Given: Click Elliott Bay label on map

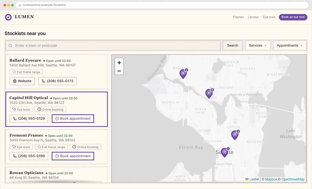Looking at the screenshot, I should point(191,148).
